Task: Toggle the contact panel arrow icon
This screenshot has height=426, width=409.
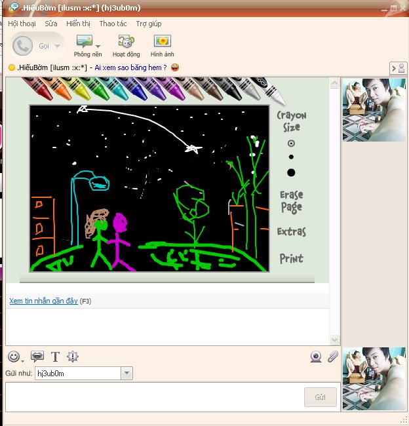Action: pyautogui.click(x=398, y=68)
